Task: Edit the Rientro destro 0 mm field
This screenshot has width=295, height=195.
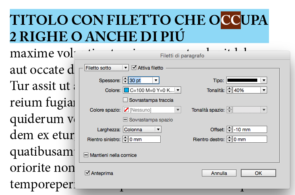Action: pos(250,139)
